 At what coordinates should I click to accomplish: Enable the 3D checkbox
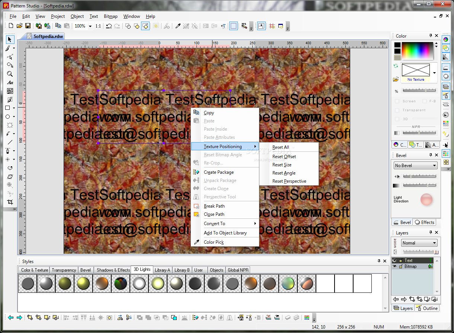tap(397, 119)
